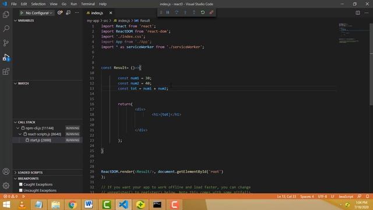Open Google Chrome from taskbar

(x=72, y=205)
